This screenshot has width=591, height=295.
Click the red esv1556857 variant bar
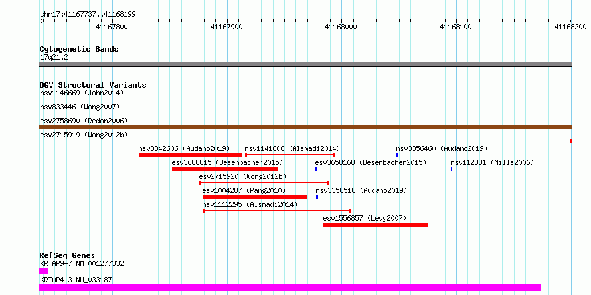(376, 225)
